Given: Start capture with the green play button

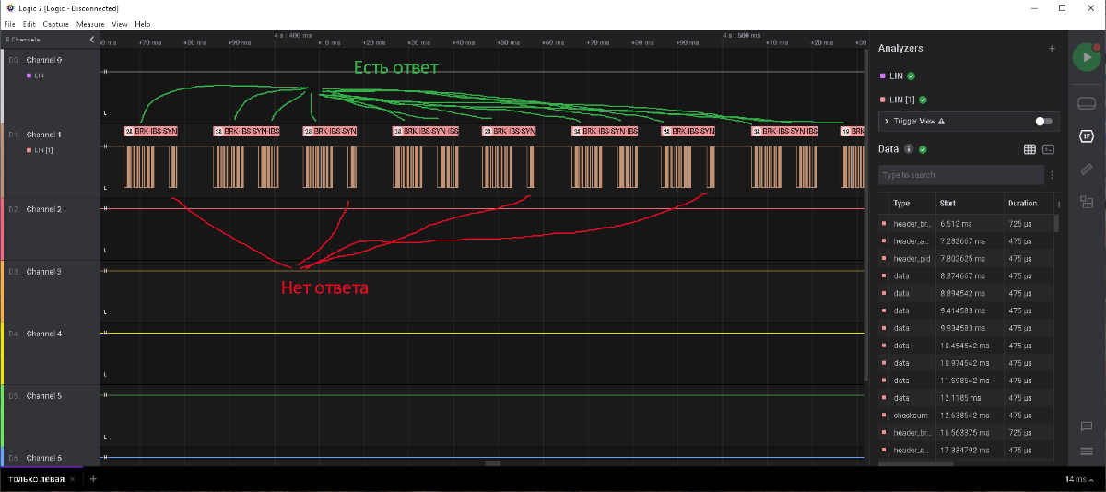Looking at the screenshot, I should [1087, 57].
